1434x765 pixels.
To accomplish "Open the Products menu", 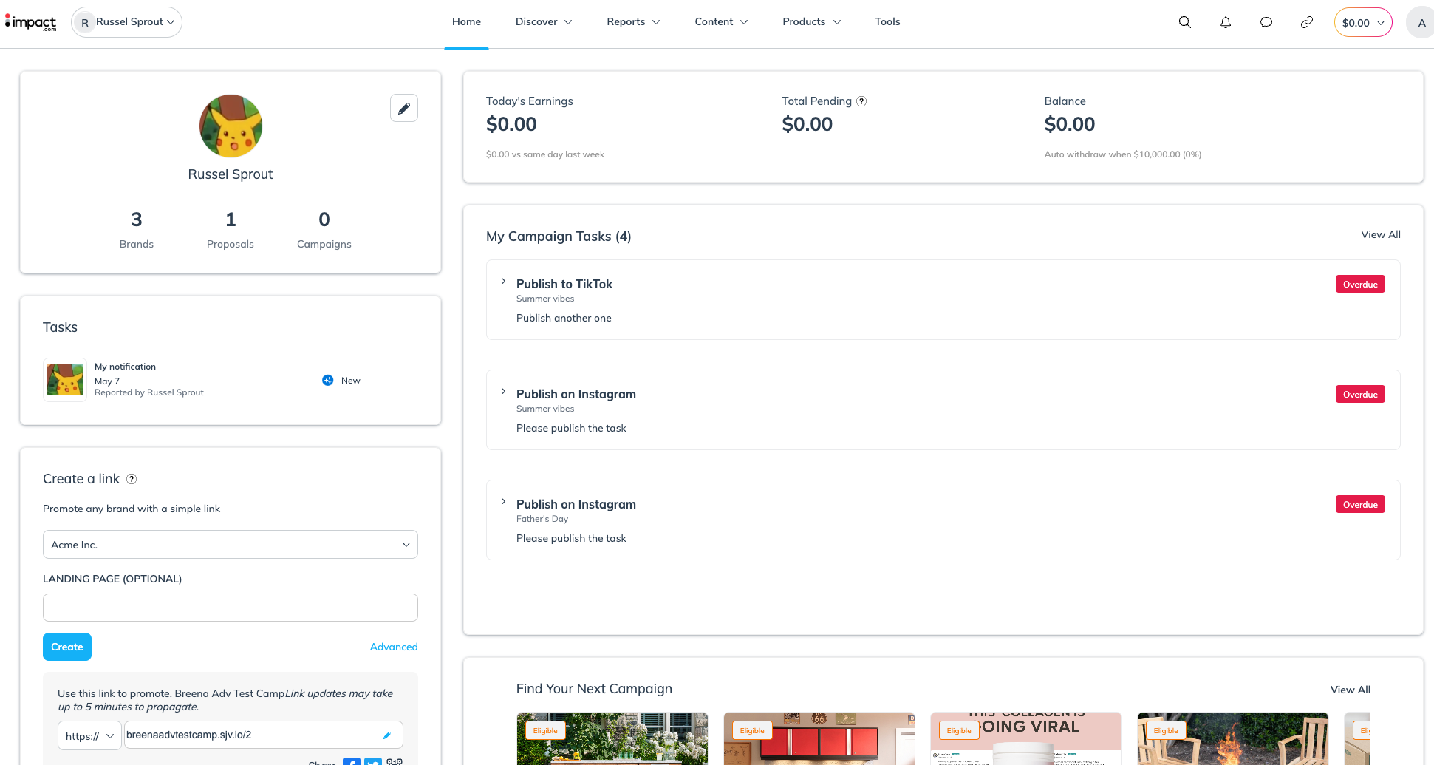I will 811,22.
